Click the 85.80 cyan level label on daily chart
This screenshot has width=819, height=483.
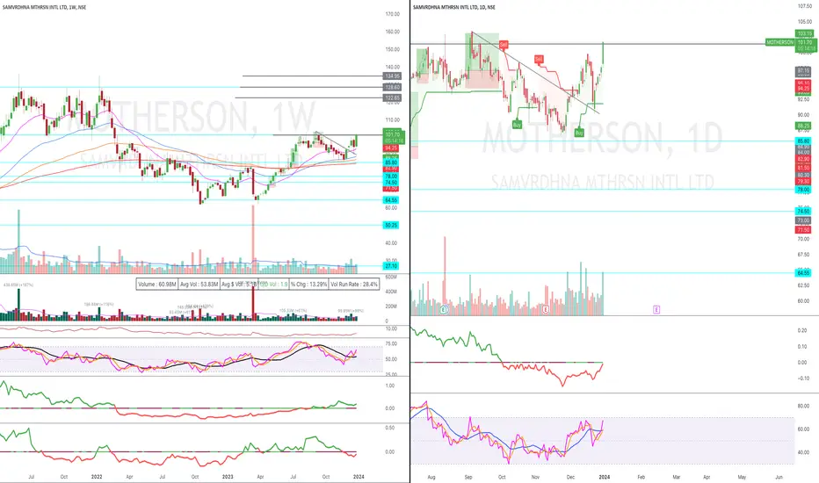pos(803,141)
